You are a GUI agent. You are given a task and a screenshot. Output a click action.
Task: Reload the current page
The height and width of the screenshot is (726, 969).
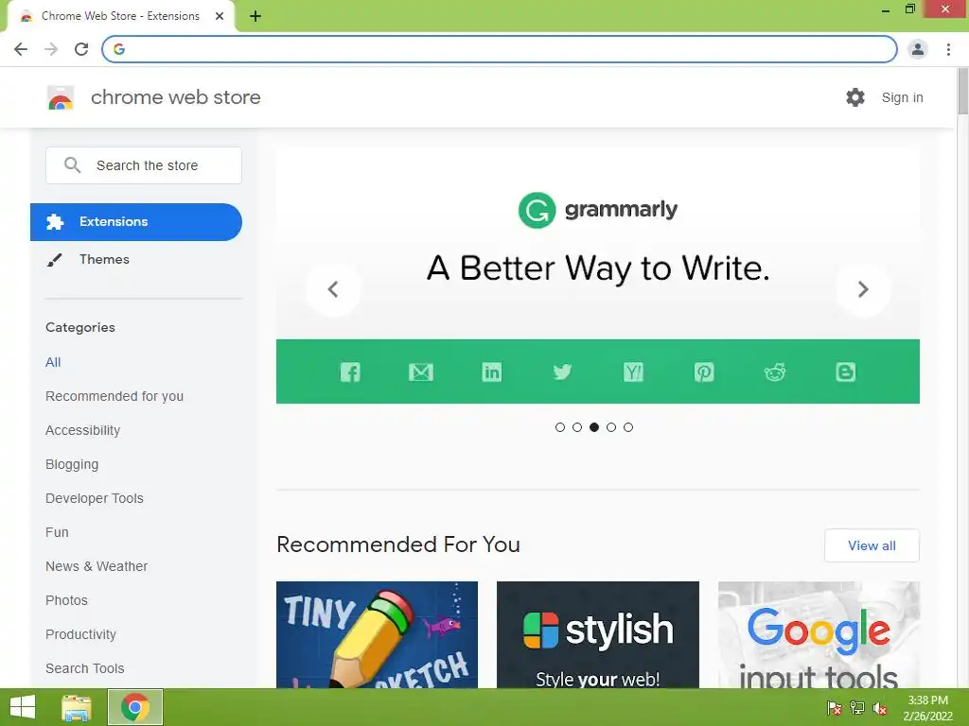tap(81, 49)
